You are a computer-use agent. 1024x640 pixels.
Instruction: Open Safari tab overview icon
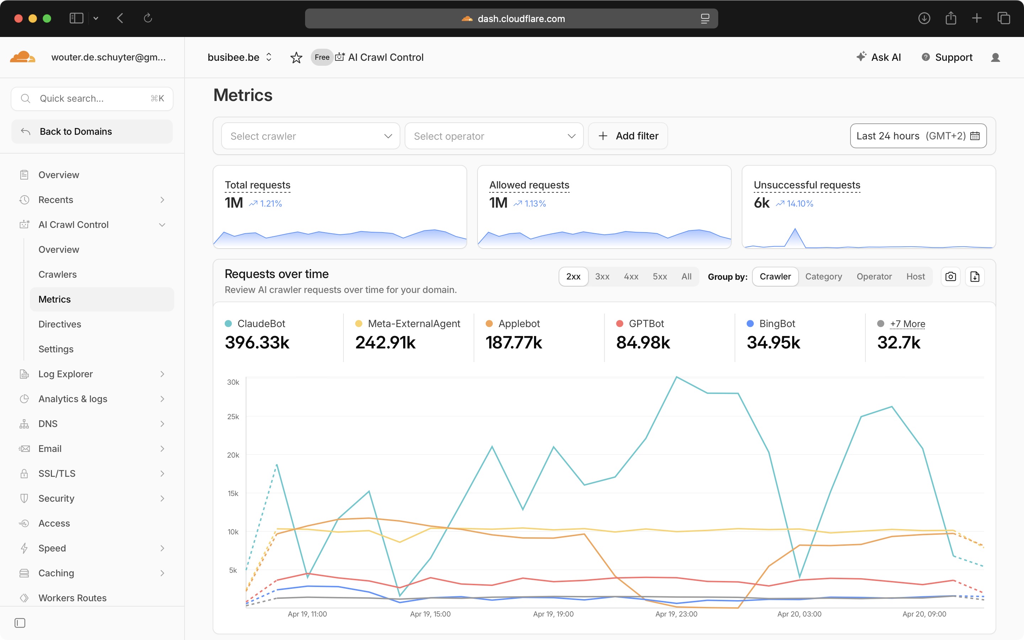1004,18
